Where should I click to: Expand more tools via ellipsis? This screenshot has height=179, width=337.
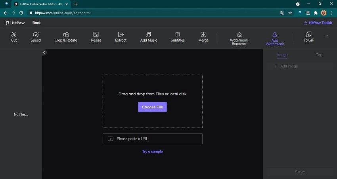[x=327, y=35]
